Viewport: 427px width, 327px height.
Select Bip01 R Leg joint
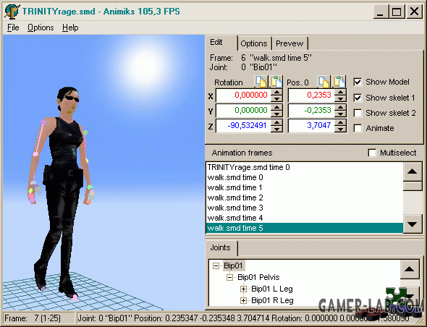272,300
